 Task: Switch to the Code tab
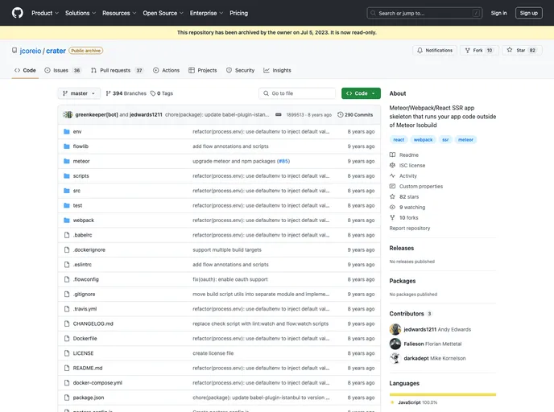25,71
